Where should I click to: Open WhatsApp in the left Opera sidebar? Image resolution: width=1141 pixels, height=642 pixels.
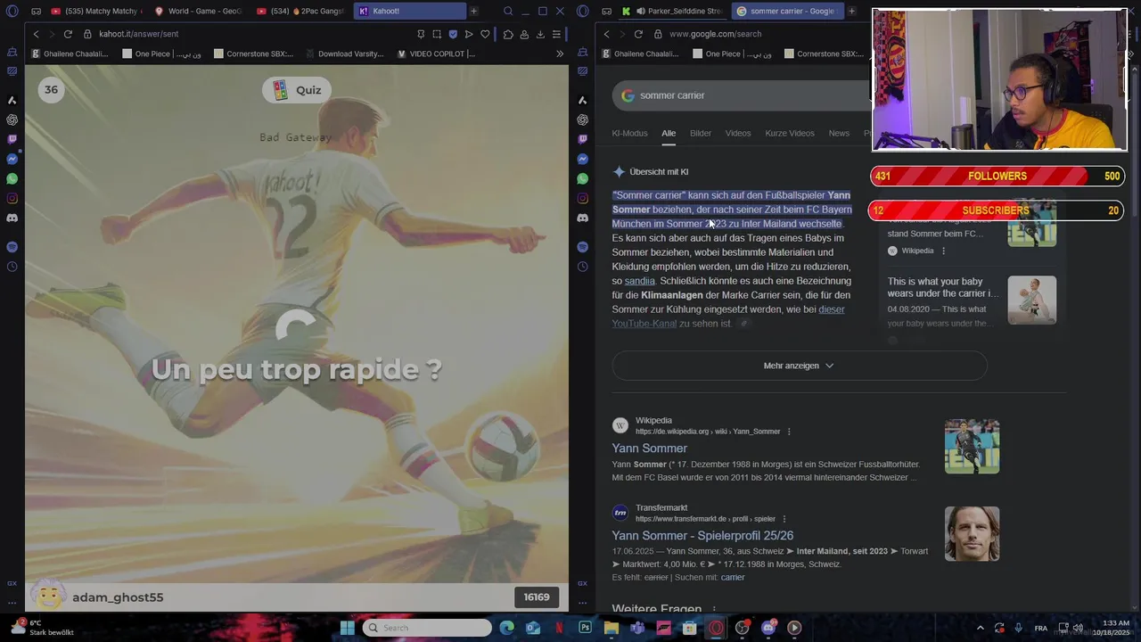pyautogui.click(x=12, y=178)
